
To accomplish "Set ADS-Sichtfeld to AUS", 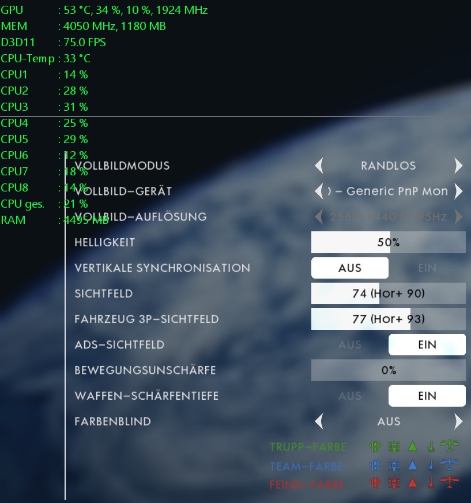I will click(350, 344).
